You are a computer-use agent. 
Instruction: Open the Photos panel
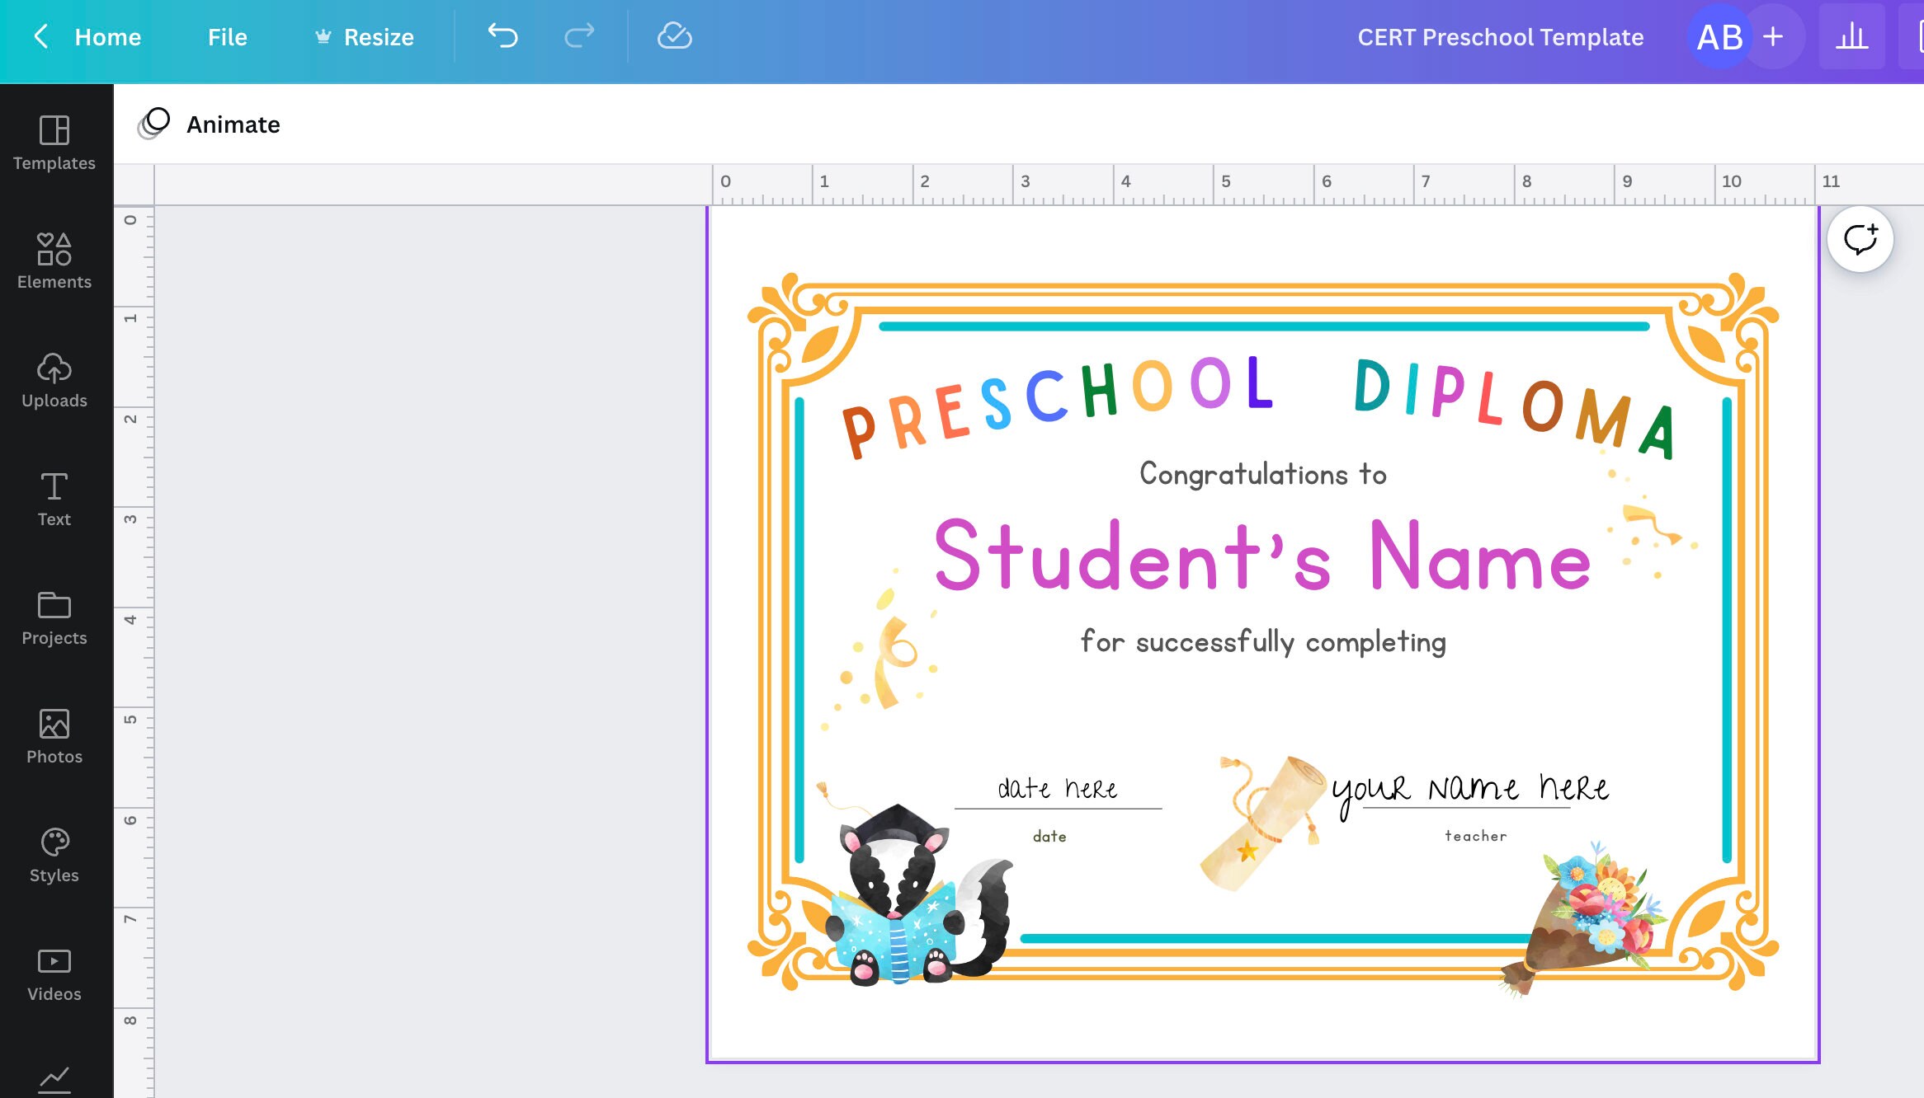54,734
